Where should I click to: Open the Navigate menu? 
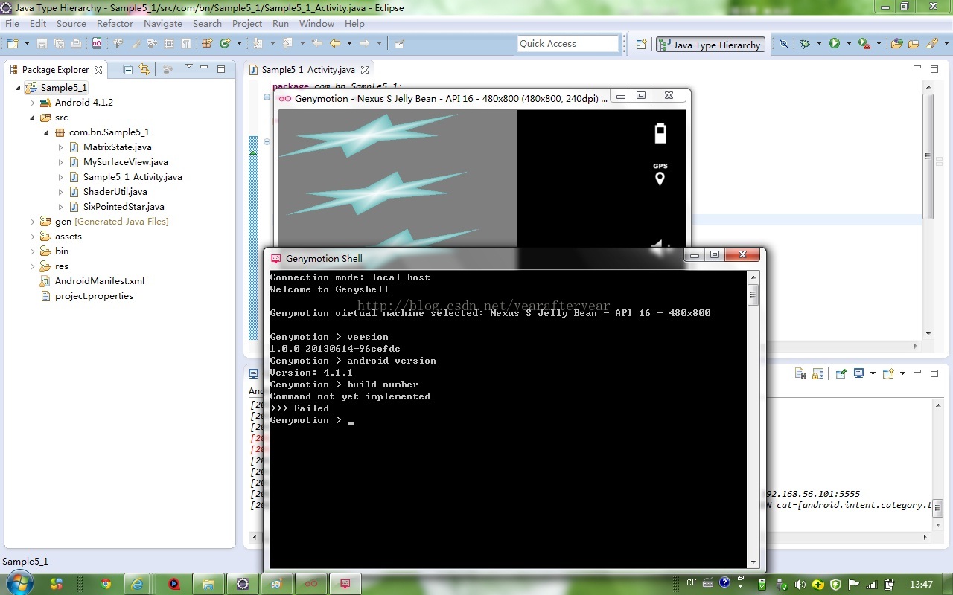click(x=163, y=24)
